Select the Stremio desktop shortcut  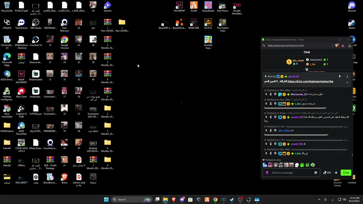point(107,7)
